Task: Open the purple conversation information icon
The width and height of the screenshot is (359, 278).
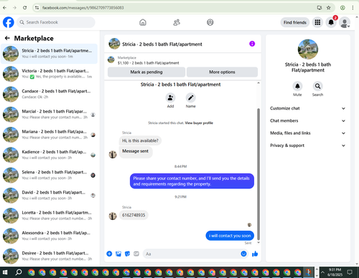Action: [x=252, y=44]
